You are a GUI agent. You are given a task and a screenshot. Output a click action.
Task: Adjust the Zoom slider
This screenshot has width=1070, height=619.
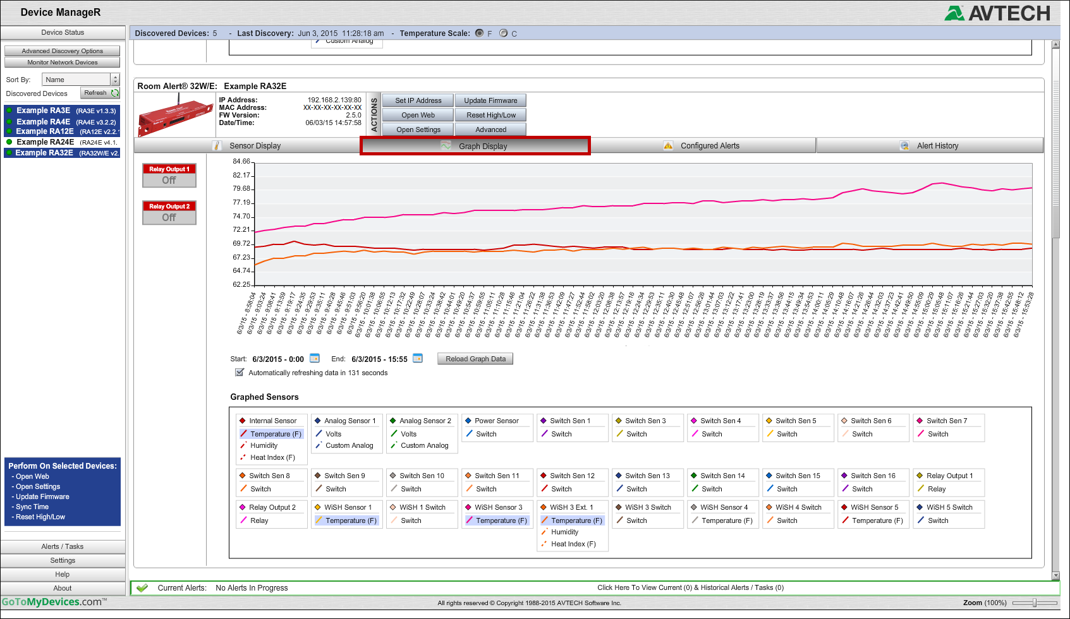(x=1034, y=603)
